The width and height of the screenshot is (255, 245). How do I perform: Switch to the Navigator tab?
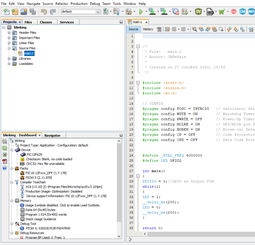pos(52,135)
